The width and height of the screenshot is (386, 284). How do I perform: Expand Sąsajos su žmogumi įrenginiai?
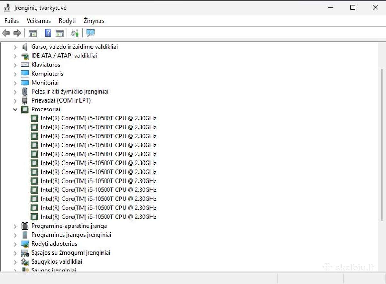point(15,253)
